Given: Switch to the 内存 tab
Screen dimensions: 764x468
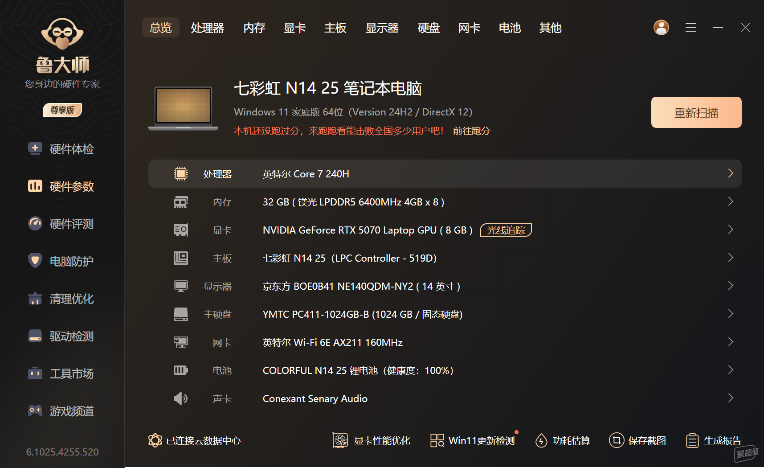Looking at the screenshot, I should point(254,28).
